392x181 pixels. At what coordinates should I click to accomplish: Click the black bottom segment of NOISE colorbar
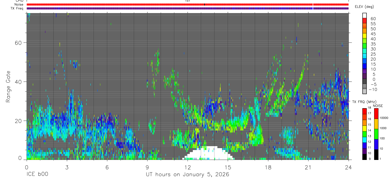click(x=376, y=155)
